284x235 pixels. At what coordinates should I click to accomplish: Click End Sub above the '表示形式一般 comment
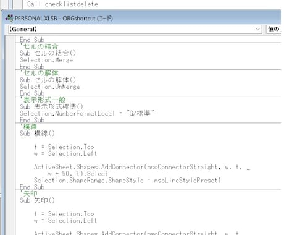(x=32, y=93)
